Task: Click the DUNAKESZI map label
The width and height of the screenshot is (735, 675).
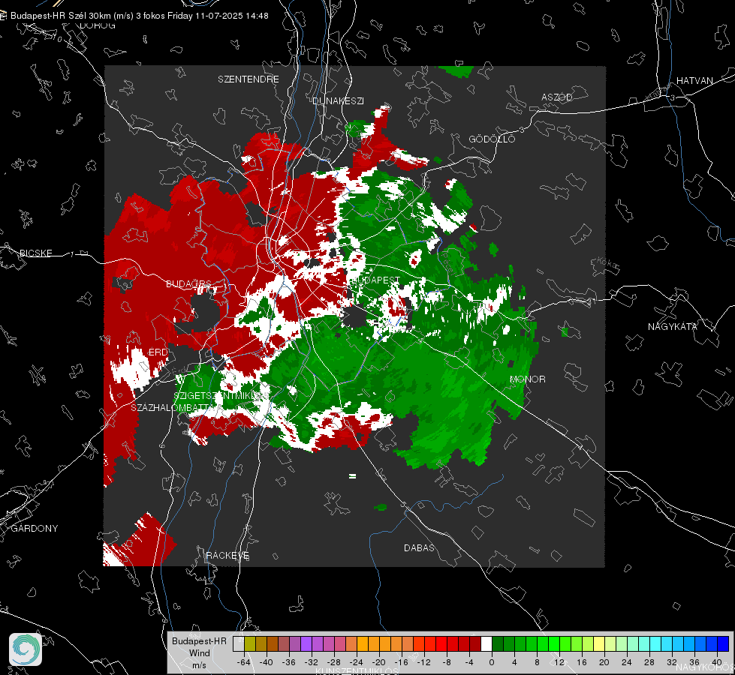Action: pyautogui.click(x=338, y=100)
